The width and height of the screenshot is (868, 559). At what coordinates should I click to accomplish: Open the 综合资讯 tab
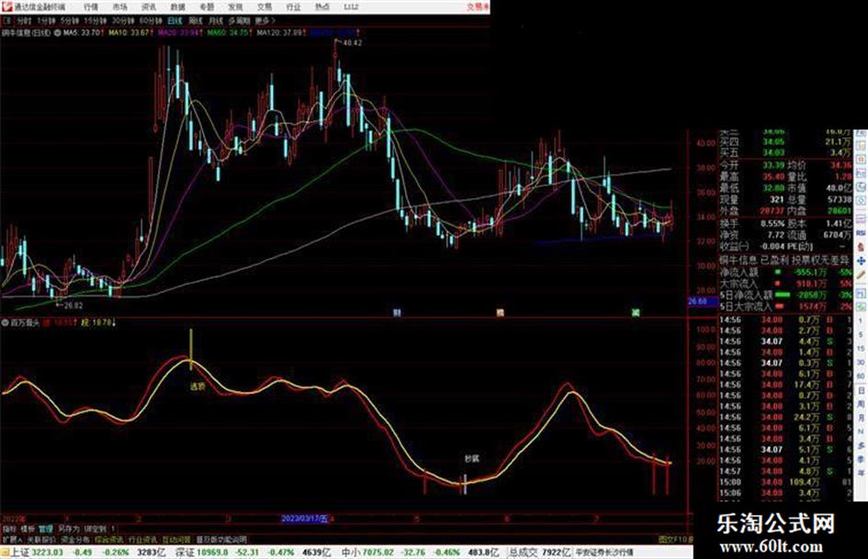109,539
